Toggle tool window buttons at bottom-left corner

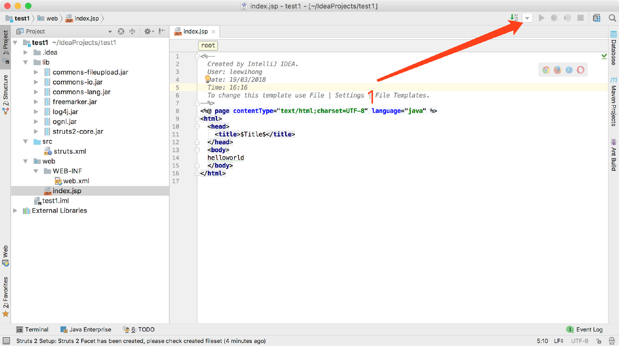click(x=6, y=341)
